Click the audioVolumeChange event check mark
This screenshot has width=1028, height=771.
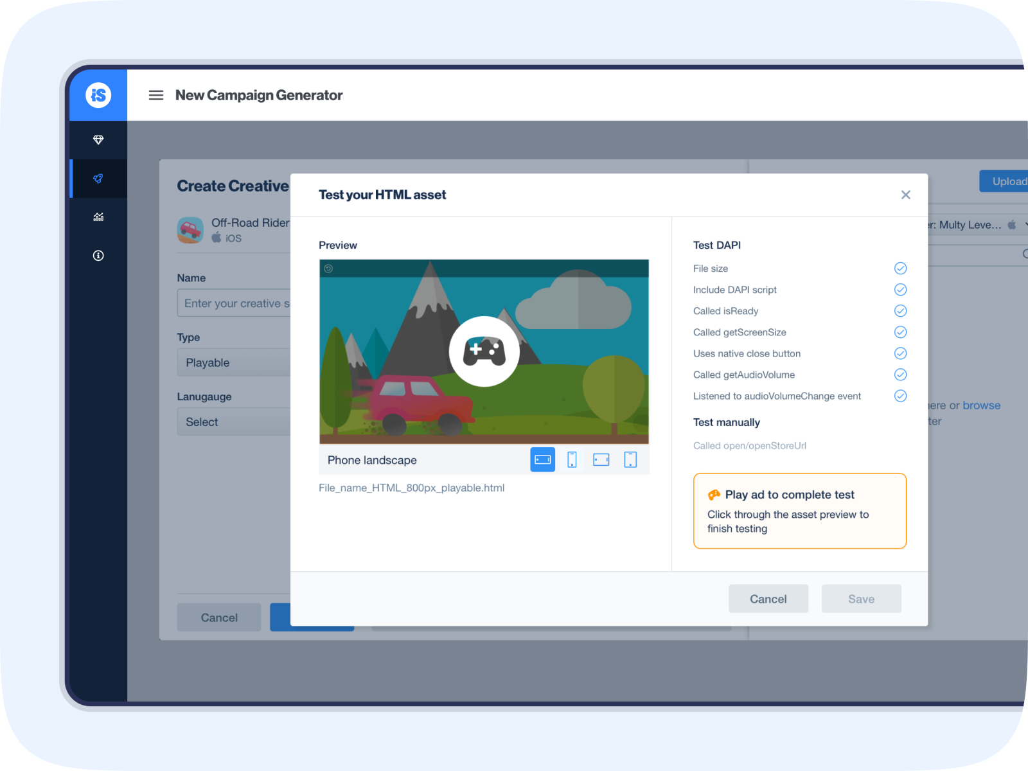click(901, 396)
